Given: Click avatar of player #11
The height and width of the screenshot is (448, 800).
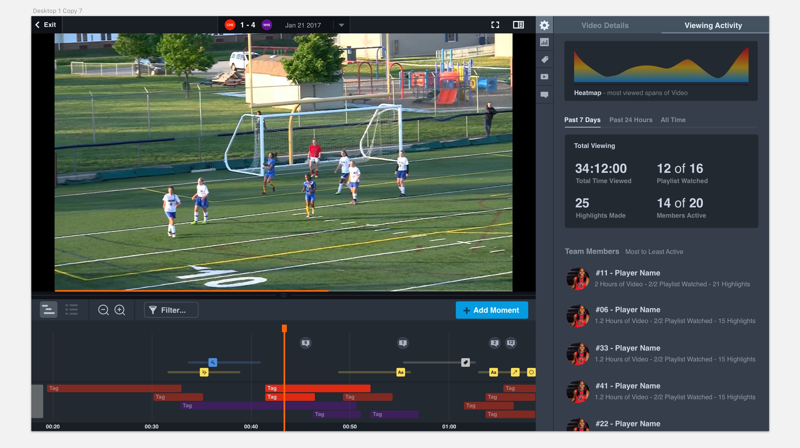Looking at the screenshot, I should pos(578,279).
